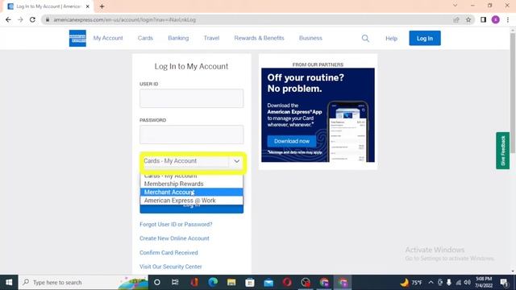Go back with browser back arrow
The width and height of the screenshot is (516, 290).
[x=8, y=19]
